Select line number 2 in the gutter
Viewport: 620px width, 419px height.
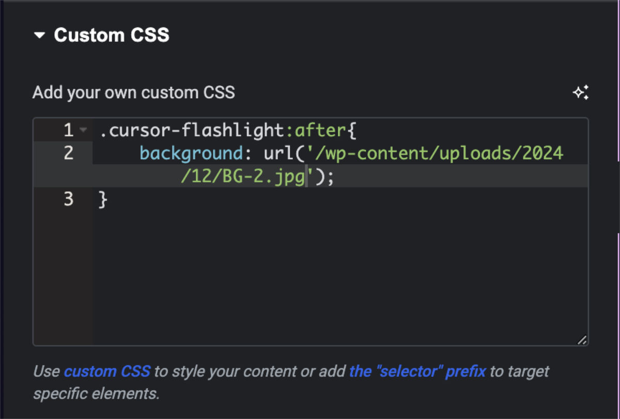pos(68,153)
